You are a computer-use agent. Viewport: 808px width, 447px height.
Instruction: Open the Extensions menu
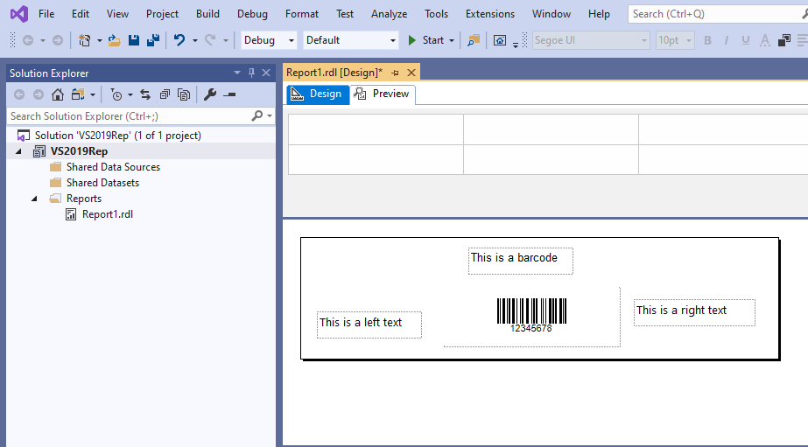tap(490, 14)
